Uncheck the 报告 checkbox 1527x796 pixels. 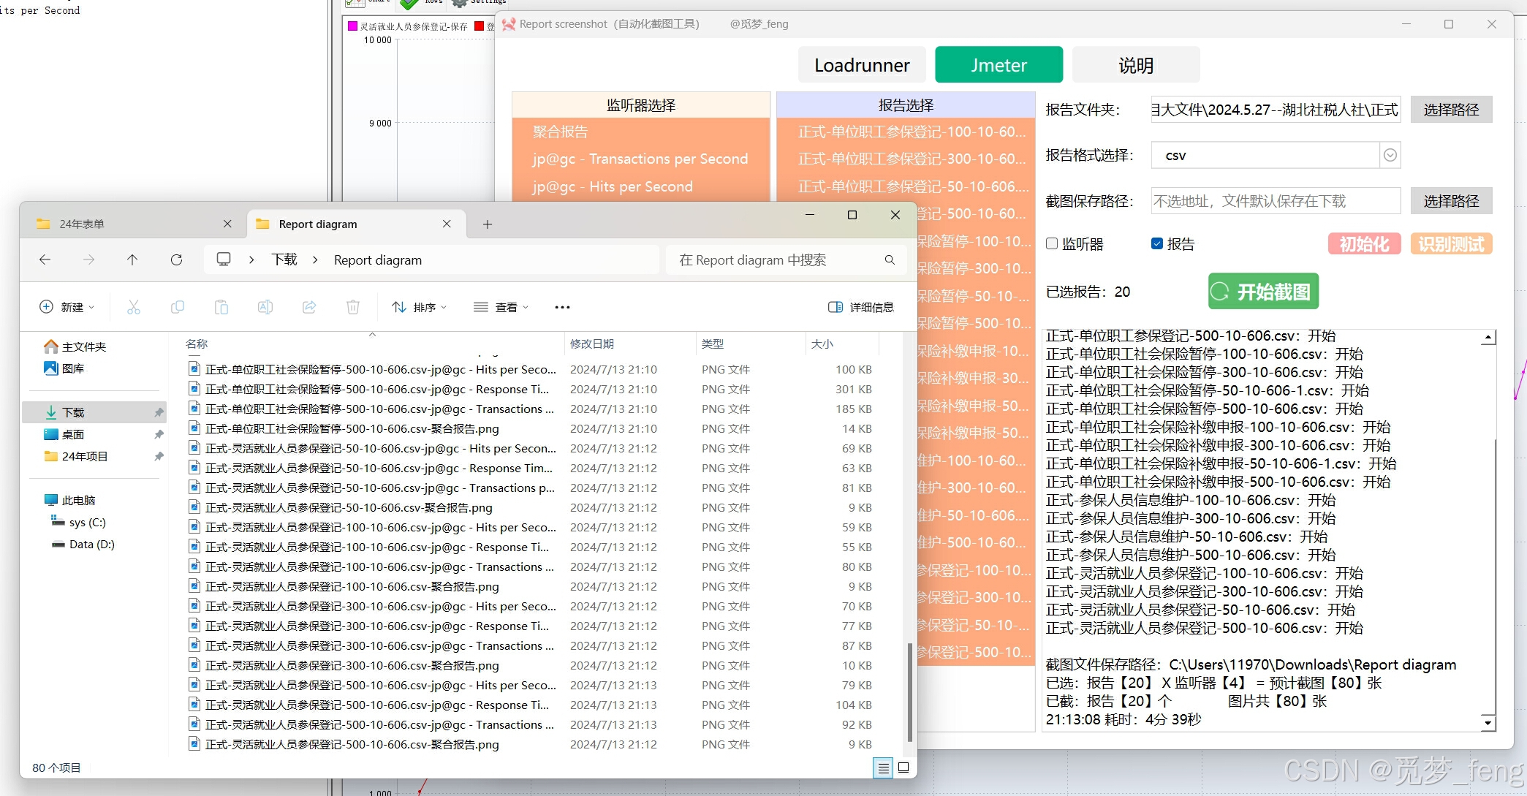pyautogui.click(x=1157, y=243)
